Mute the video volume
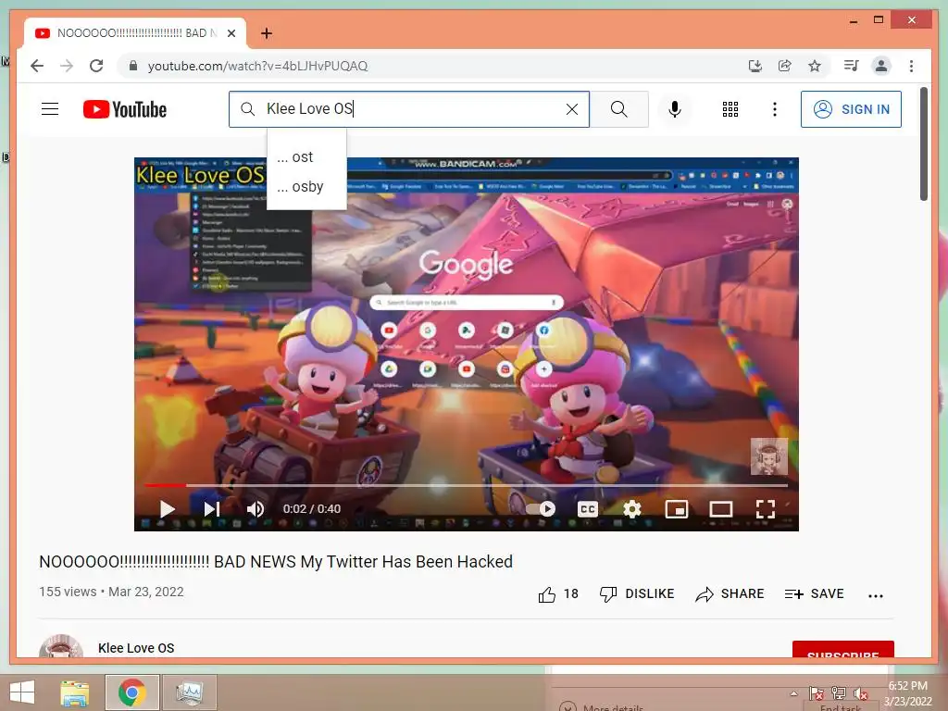Viewport: 948px width, 711px height. (x=256, y=509)
